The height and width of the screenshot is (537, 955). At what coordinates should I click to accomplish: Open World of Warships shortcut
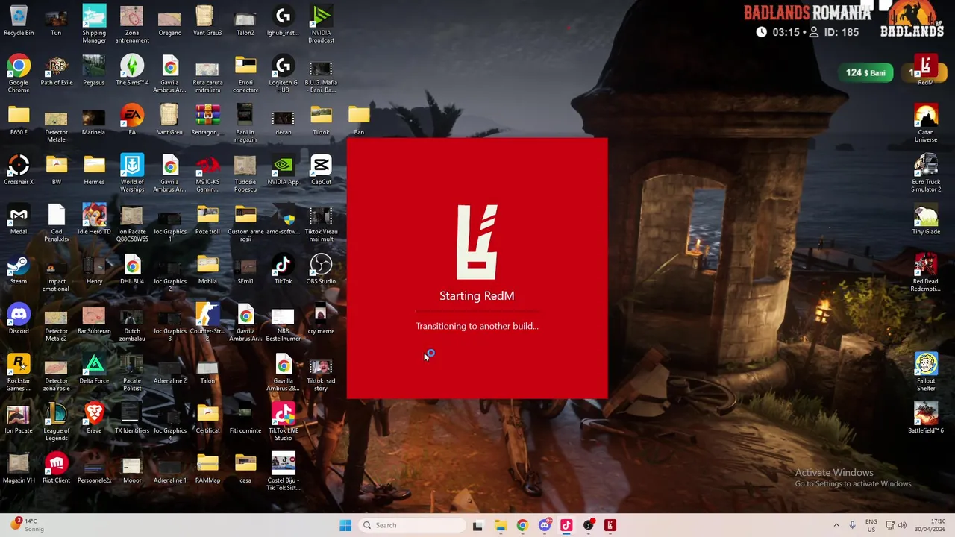point(132,173)
